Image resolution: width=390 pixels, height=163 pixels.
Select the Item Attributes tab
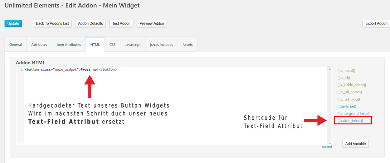tap(69, 44)
